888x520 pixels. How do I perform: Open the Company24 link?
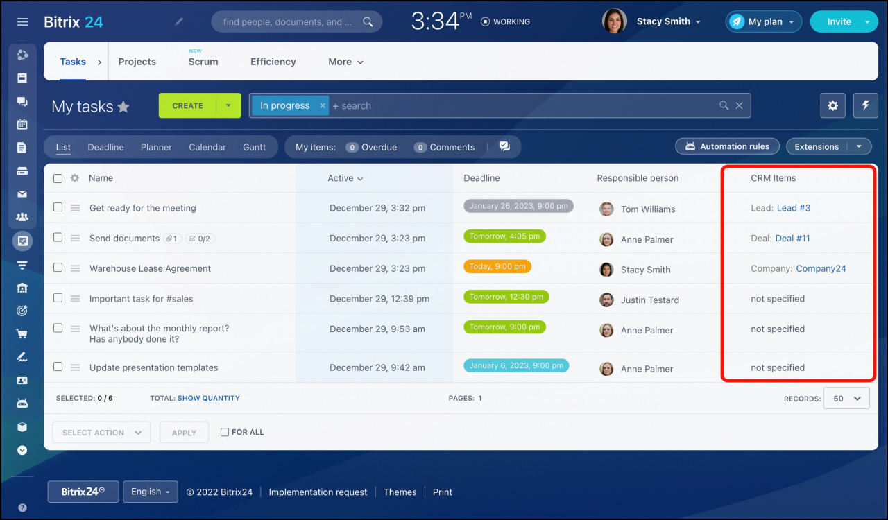pos(821,268)
